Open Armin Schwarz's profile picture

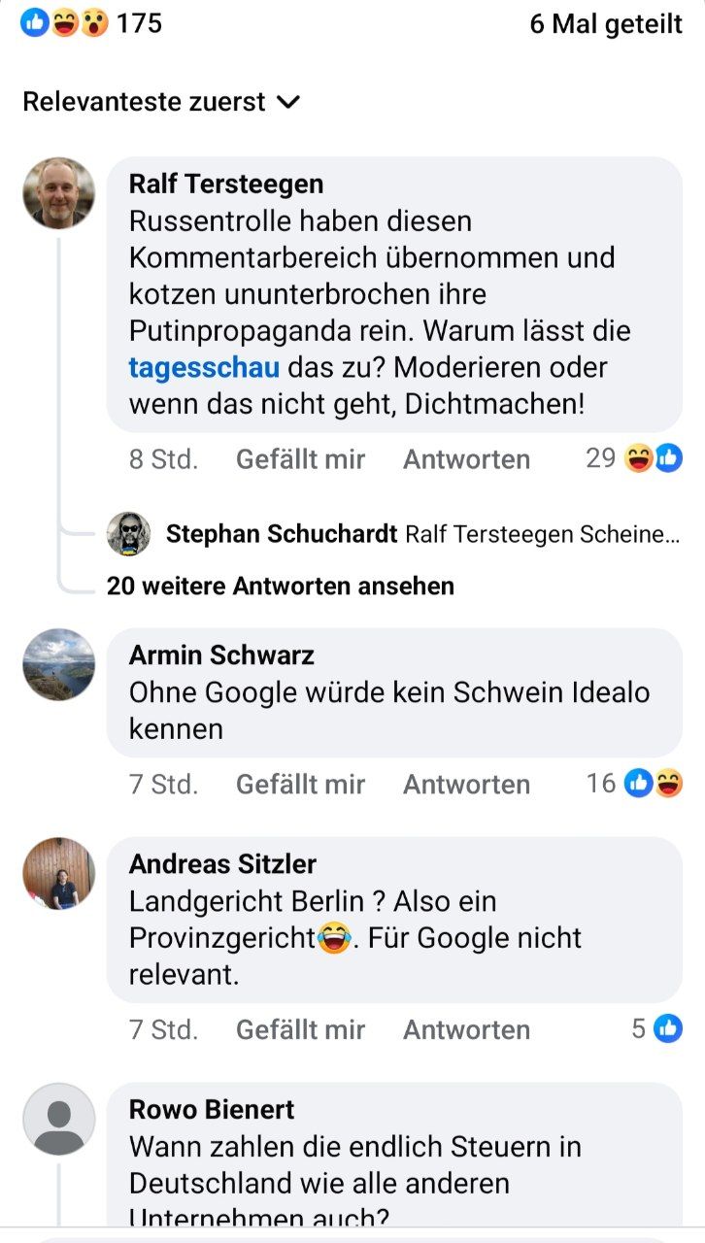click(x=59, y=664)
